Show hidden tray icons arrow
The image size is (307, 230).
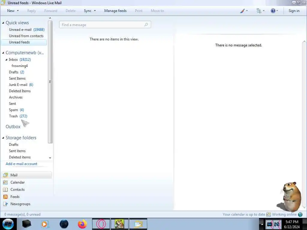(x=262, y=224)
